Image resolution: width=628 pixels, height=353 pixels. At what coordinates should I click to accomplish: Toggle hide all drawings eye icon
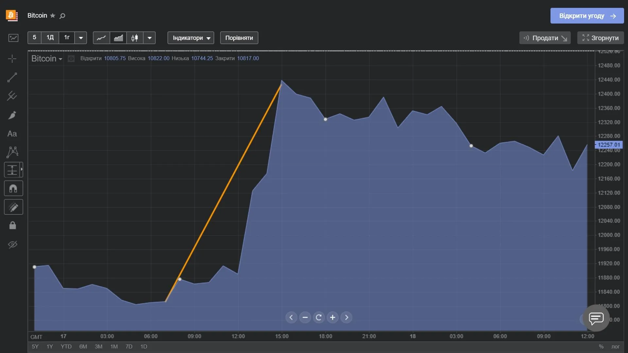coord(12,244)
